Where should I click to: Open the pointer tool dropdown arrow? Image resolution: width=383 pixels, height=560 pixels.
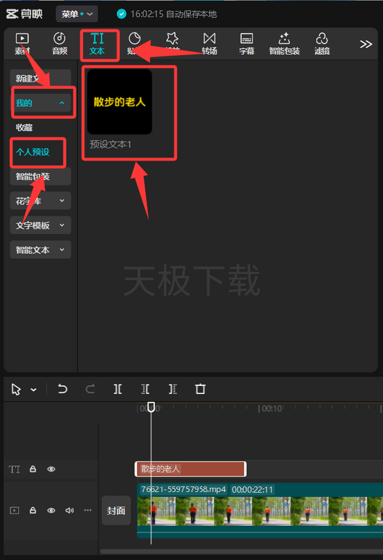pos(33,390)
